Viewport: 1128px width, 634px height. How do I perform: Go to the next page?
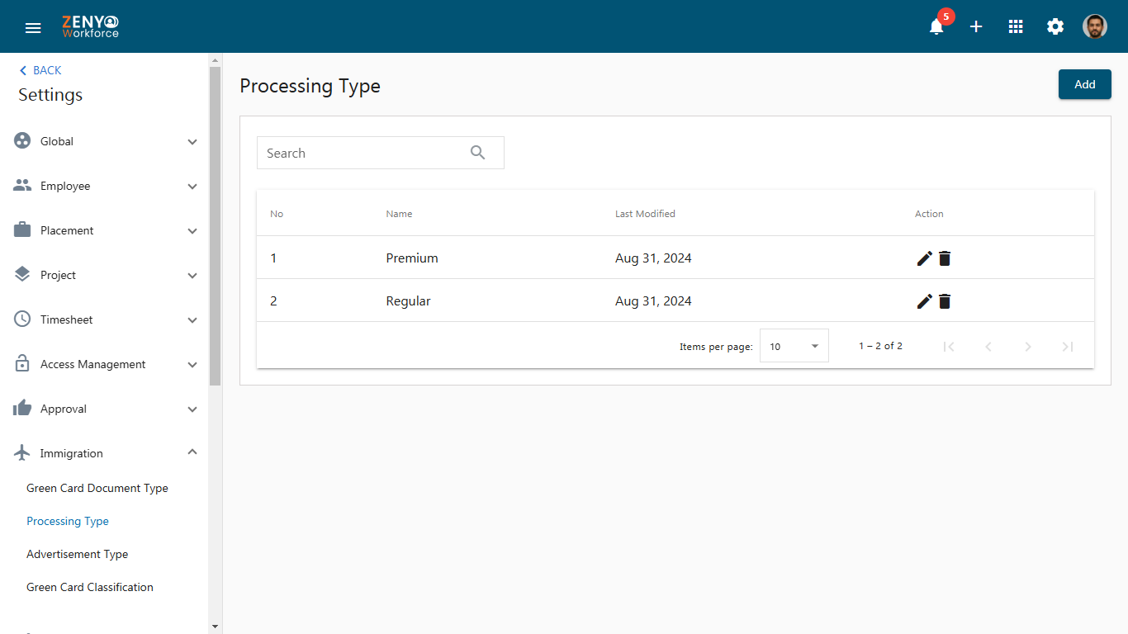click(1028, 347)
